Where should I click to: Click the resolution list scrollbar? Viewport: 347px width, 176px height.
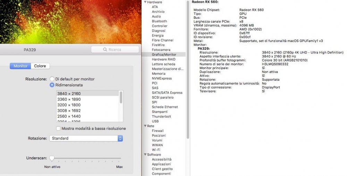click(121, 106)
